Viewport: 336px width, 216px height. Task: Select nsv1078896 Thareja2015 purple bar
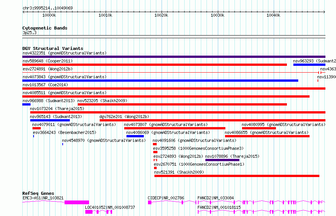(222, 160)
